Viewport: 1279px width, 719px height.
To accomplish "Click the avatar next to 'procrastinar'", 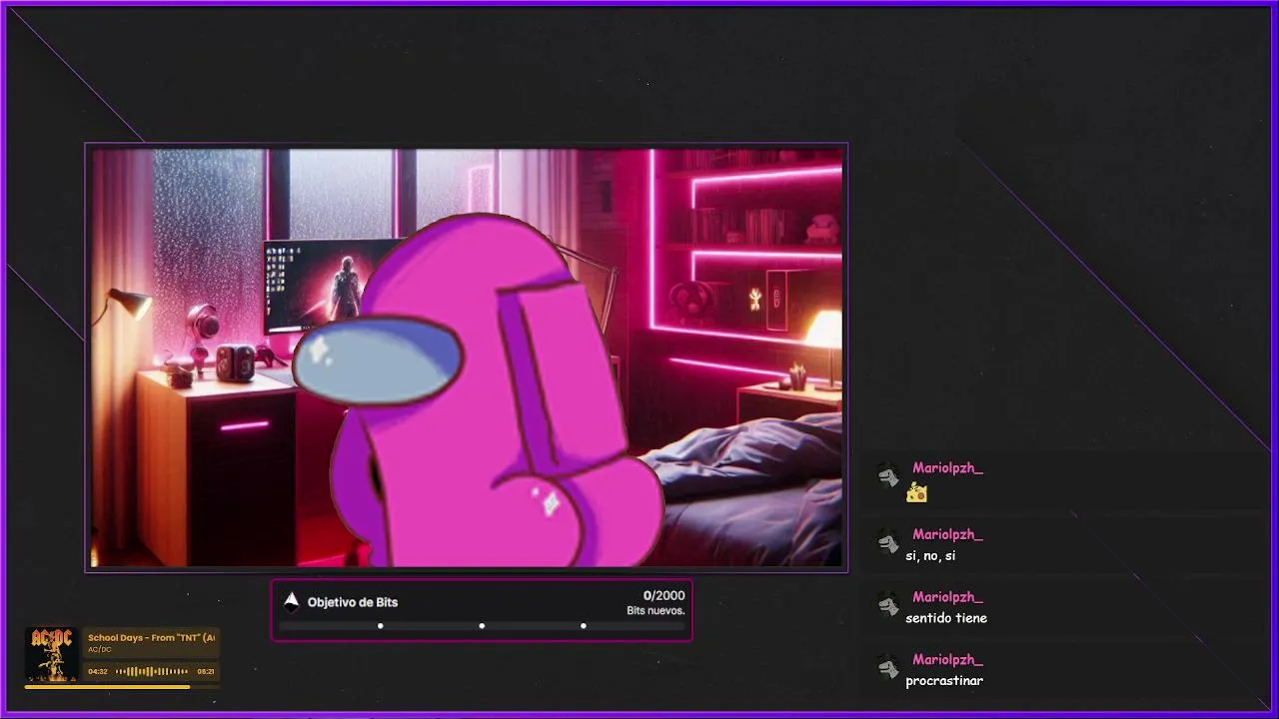I will 888,667.
